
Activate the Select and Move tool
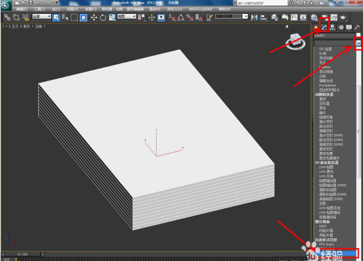[94, 17]
